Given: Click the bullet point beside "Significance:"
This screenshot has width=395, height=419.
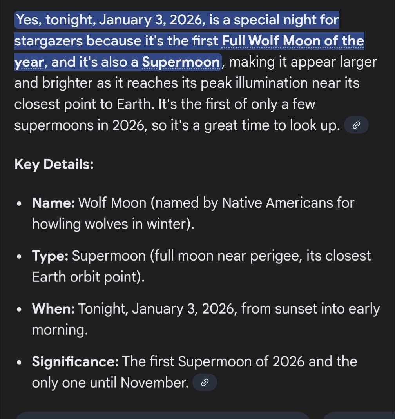Looking at the screenshot, I should coord(19,362).
